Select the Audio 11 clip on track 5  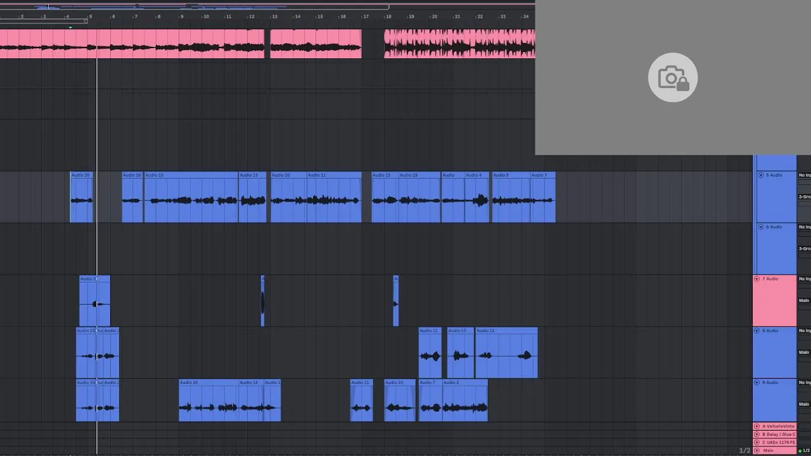click(x=334, y=197)
